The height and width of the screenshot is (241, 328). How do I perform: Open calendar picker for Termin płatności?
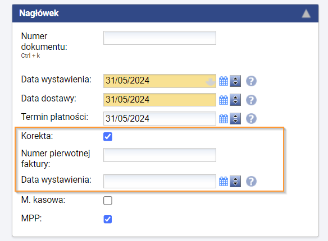click(x=224, y=118)
